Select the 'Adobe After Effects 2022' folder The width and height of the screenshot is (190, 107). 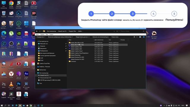[x=77, y=43]
